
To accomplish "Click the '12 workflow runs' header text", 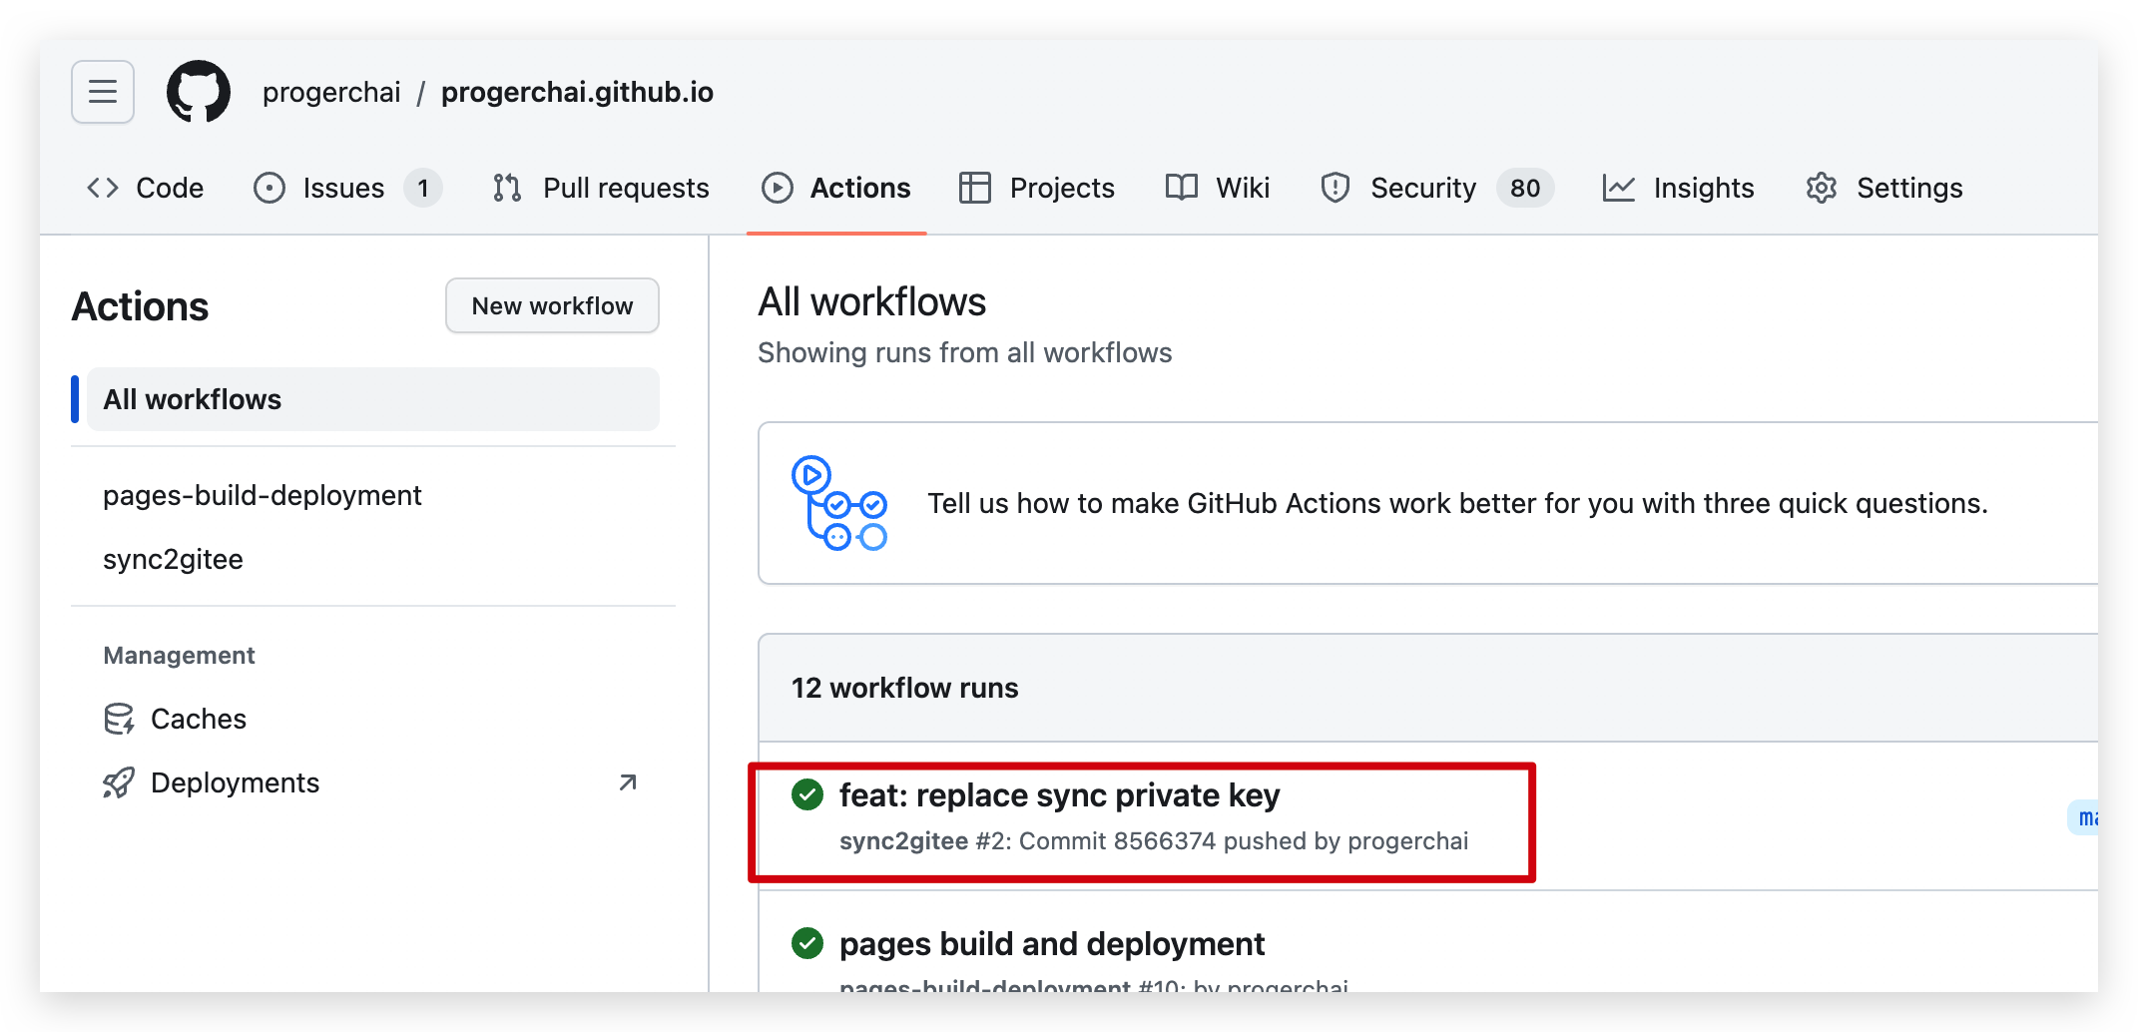I will pos(904,688).
